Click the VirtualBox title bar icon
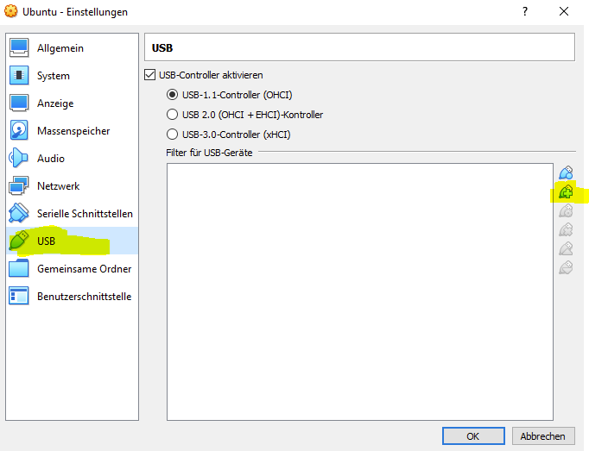The width and height of the screenshot is (589, 451). click(x=11, y=11)
